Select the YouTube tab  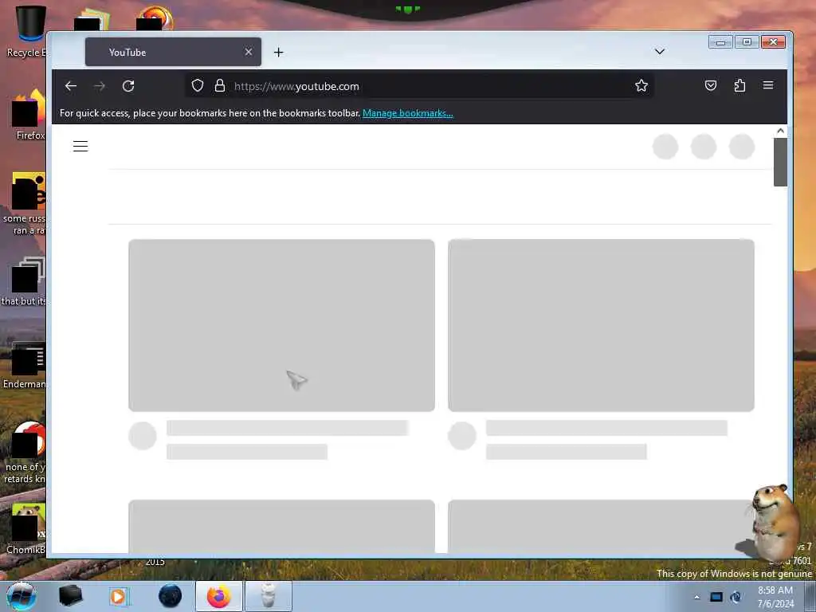pos(173,52)
